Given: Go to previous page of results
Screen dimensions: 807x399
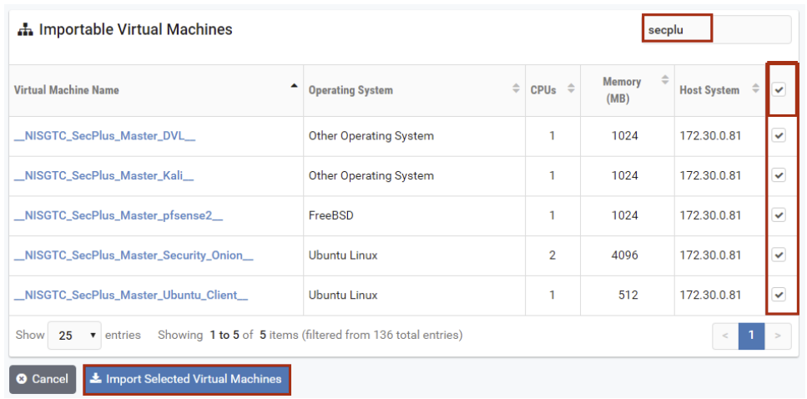Looking at the screenshot, I should point(725,336).
